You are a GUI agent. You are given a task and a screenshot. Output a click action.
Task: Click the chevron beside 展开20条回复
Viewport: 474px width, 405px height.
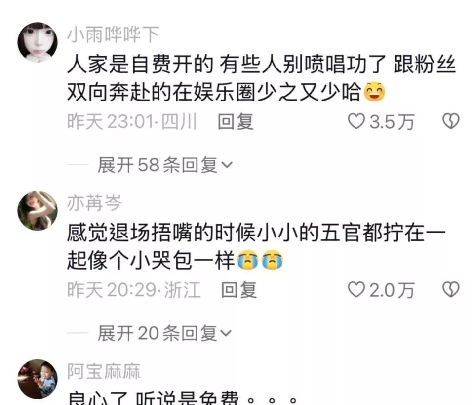(227, 333)
